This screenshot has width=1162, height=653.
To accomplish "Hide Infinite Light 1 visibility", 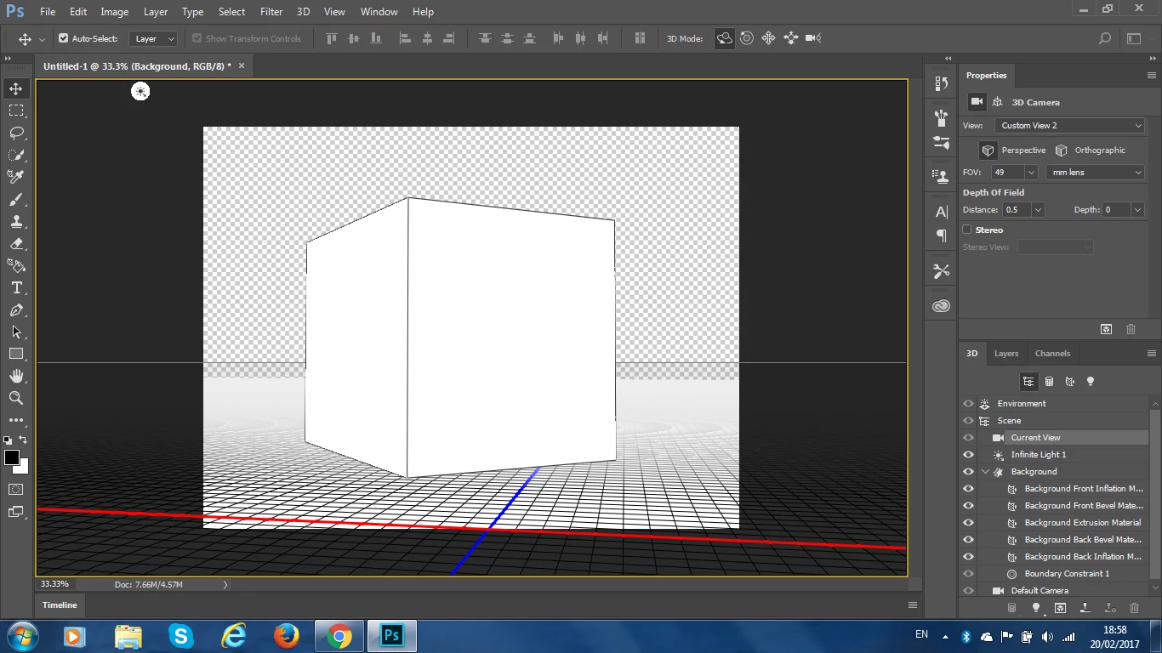I will 968,455.
